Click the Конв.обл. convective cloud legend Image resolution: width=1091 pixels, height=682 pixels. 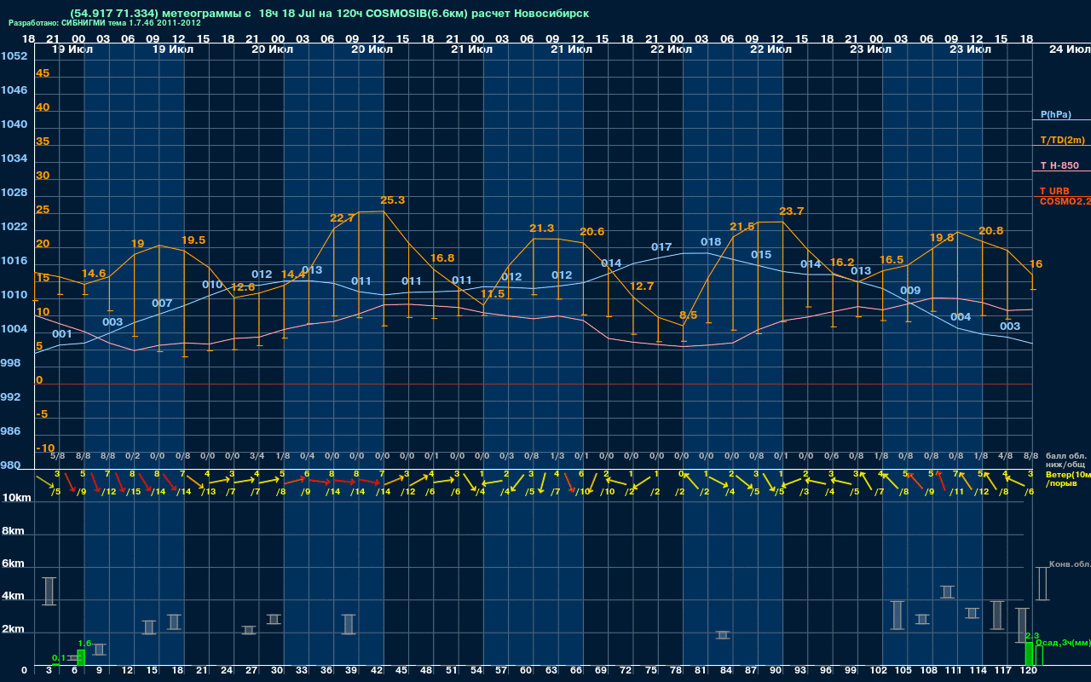pyautogui.click(x=1069, y=564)
